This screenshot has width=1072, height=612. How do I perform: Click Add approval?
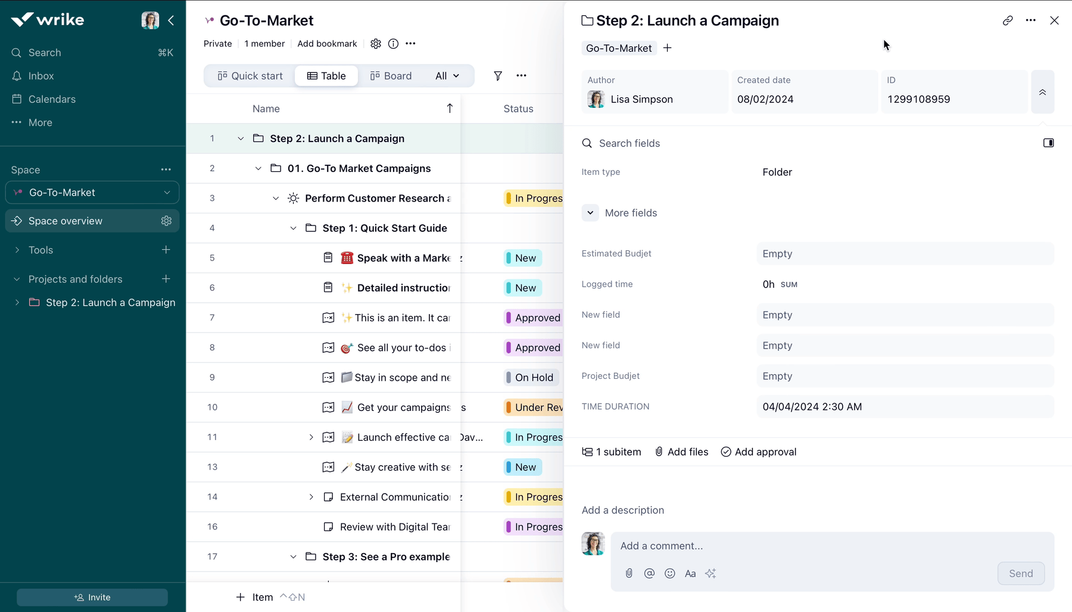click(758, 452)
